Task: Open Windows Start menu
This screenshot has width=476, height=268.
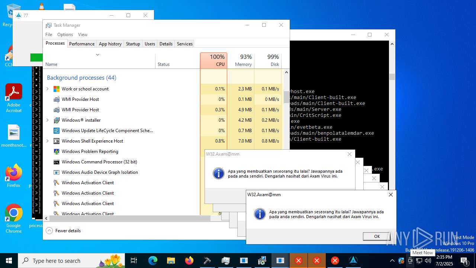Action: pyautogui.click(x=9, y=261)
